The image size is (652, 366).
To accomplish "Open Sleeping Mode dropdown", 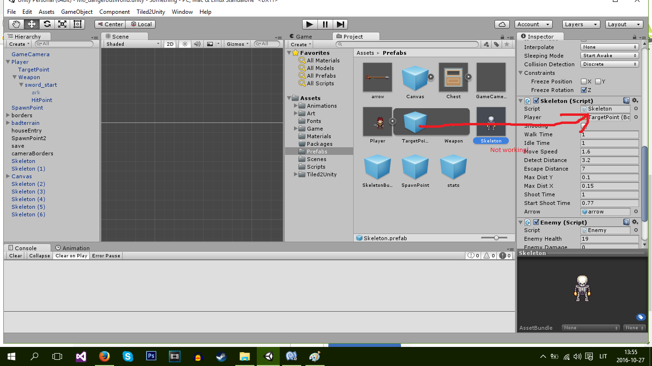I will (x=610, y=56).
